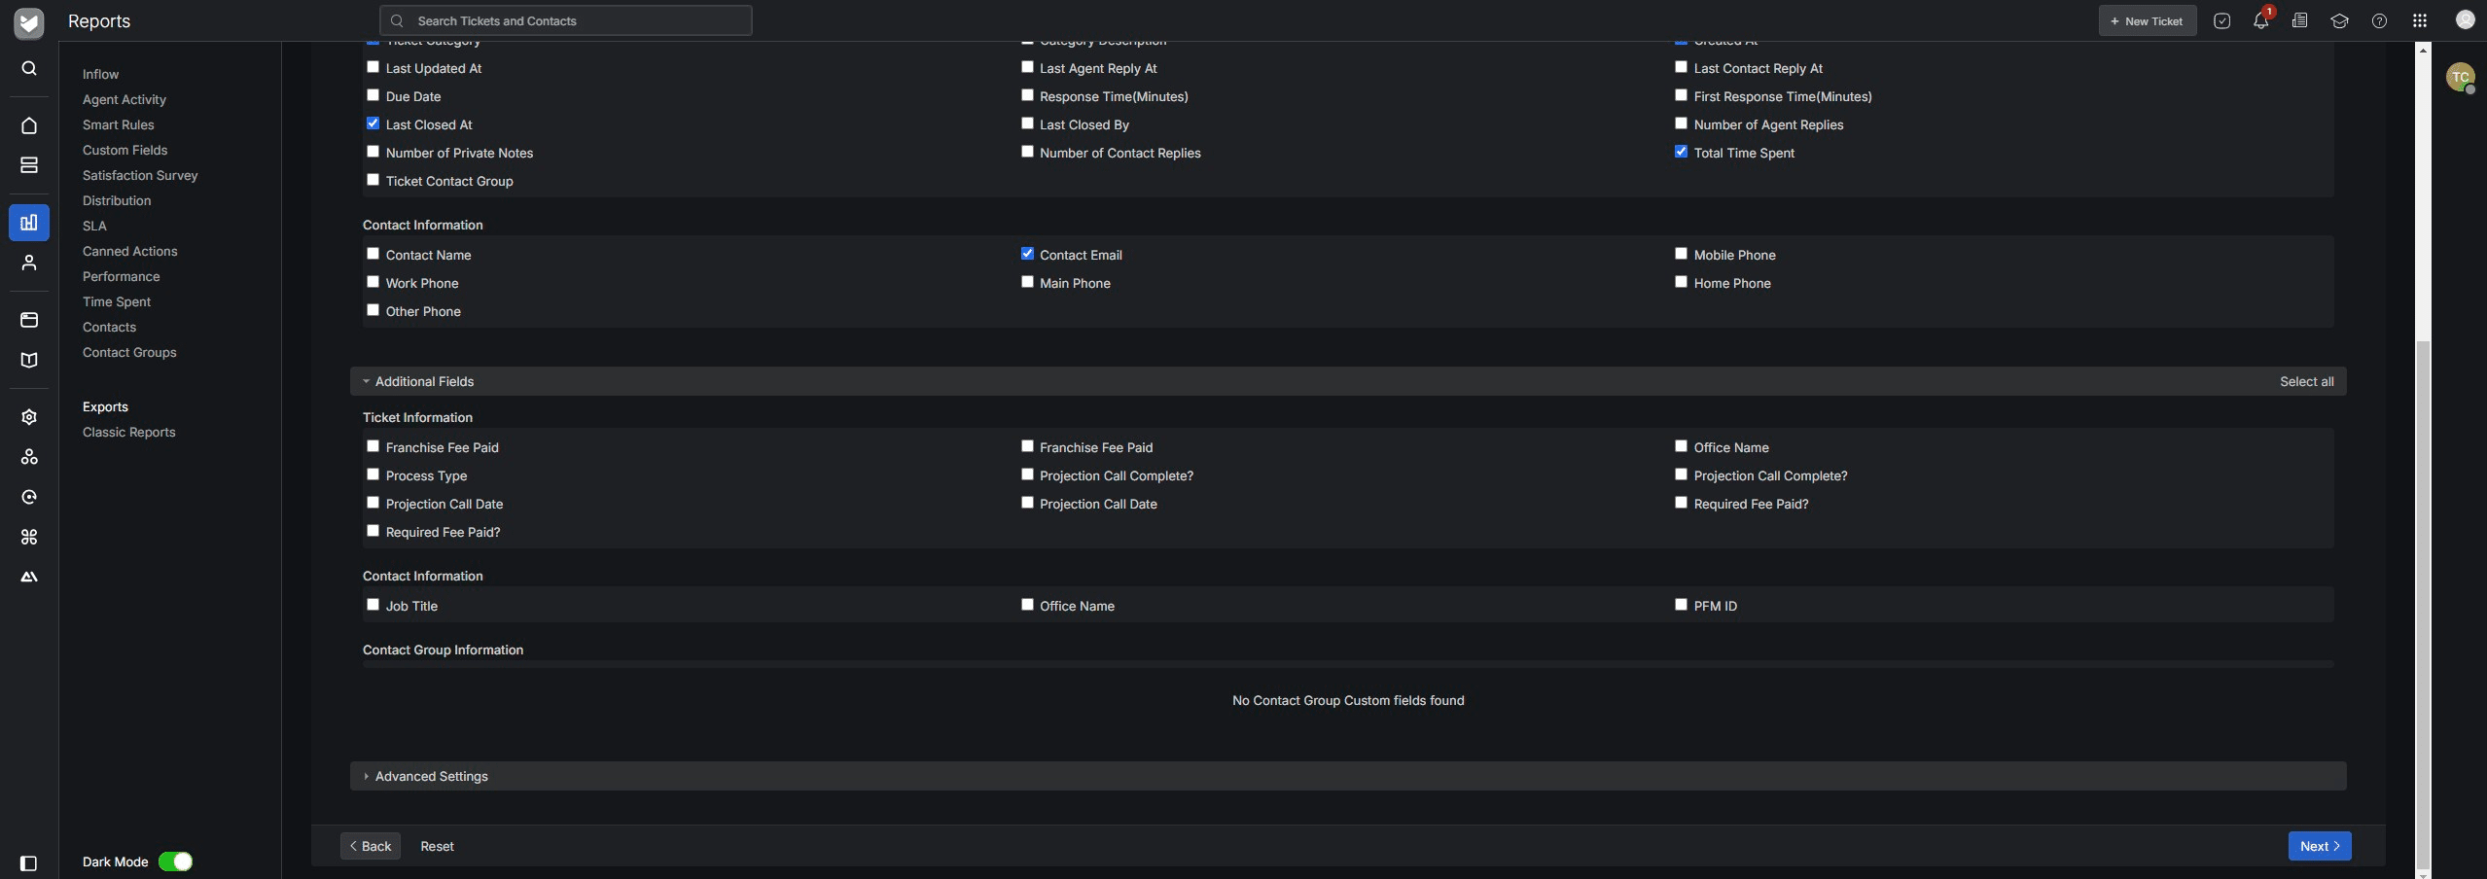Open the Search panel in the sidebar
The height and width of the screenshot is (879, 2487).
point(28,68)
